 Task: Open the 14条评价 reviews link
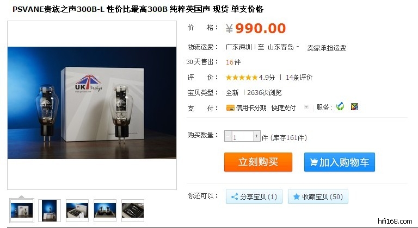pyautogui.click(x=299, y=78)
